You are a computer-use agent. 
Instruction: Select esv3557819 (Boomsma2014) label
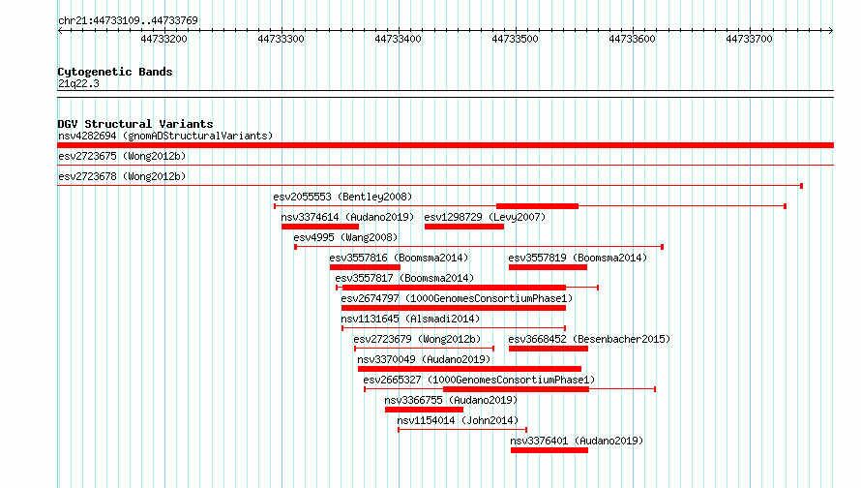[578, 258]
